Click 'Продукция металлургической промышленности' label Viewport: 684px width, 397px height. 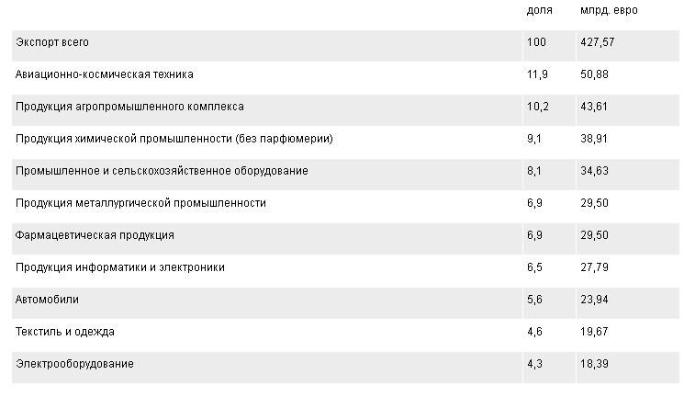(x=140, y=203)
